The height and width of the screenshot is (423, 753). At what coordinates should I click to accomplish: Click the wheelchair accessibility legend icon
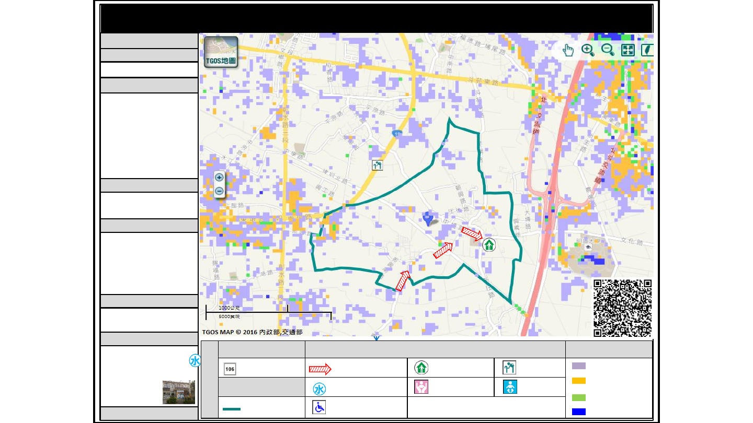[x=319, y=407]
